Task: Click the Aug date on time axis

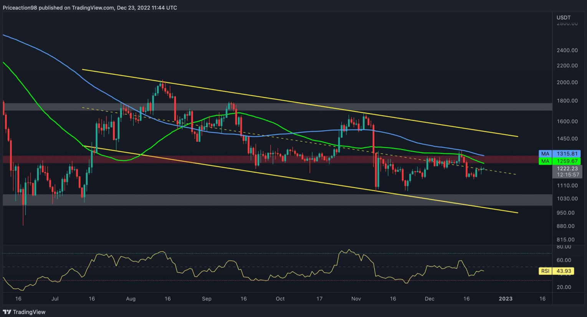Action: (x=131, y=299)
